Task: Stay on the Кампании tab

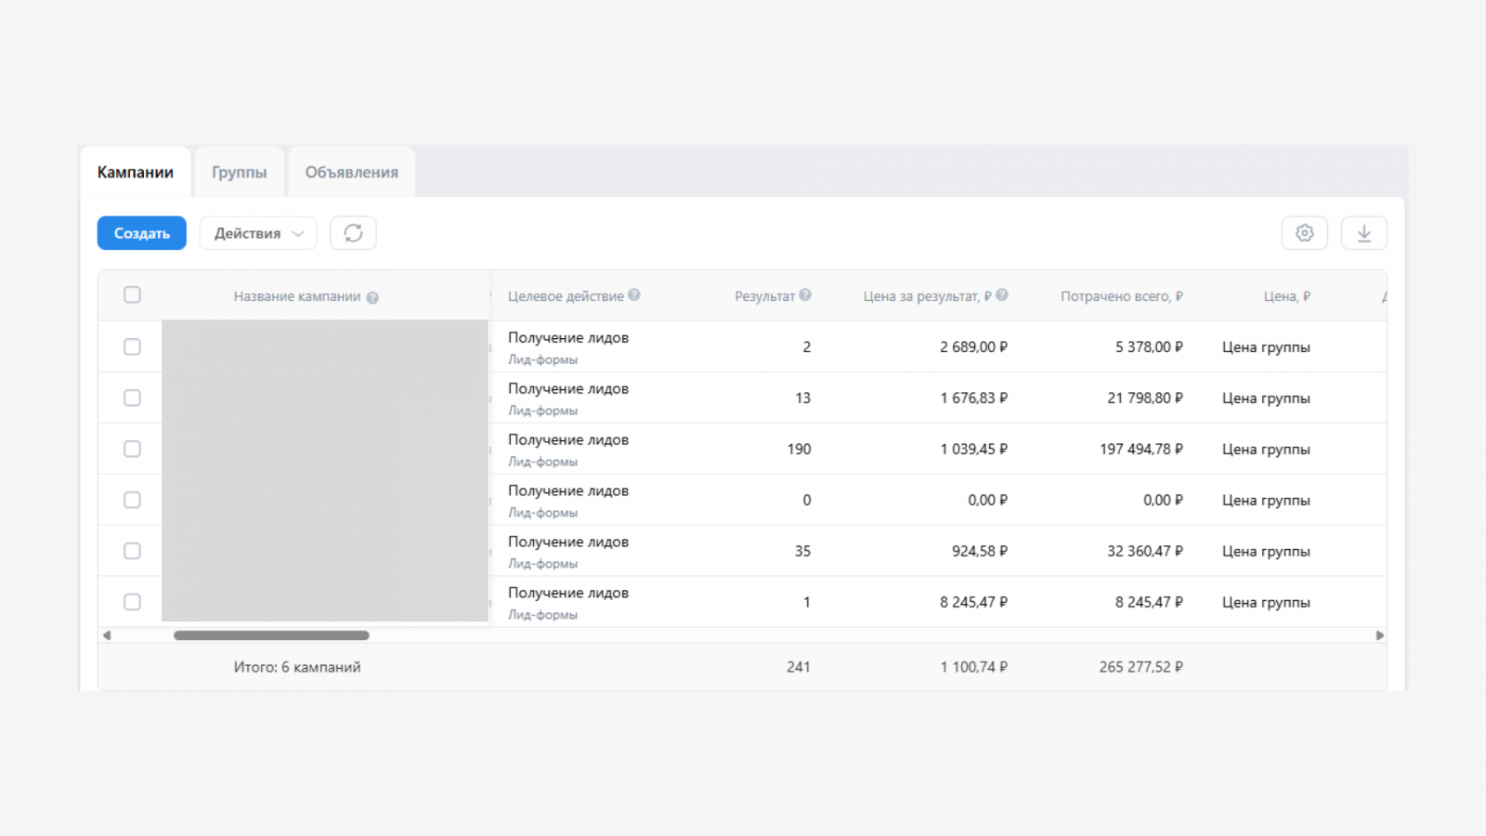Action: (x=136, y=172)
